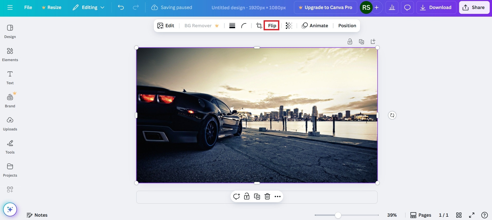Lock the page using the padlock icon above the canvas
The width and height of the screenshot is (492, 220).
click(350, 42)
